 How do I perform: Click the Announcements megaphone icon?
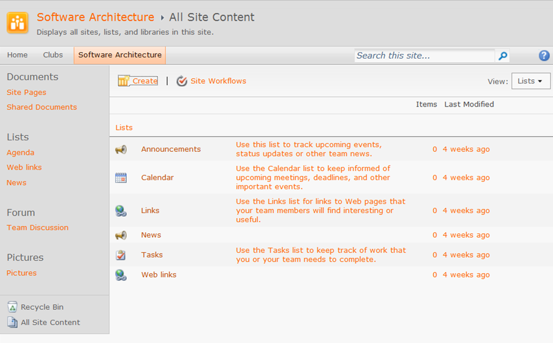point(121,149)
